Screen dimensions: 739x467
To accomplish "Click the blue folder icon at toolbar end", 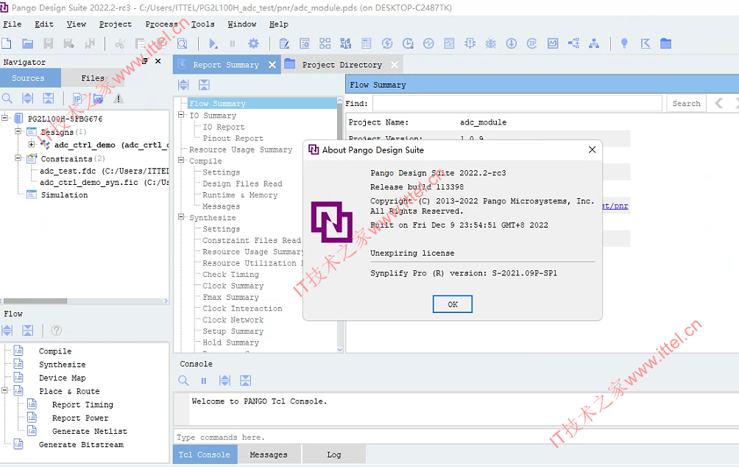I will click(665, 44).
